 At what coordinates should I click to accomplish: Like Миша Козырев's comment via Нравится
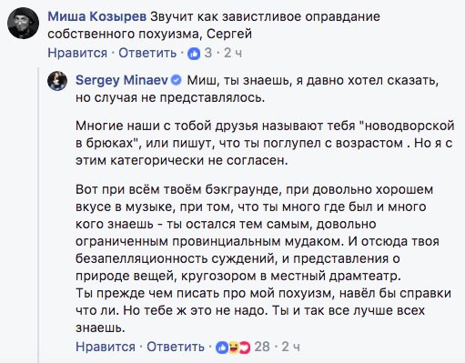click(77, 53)
